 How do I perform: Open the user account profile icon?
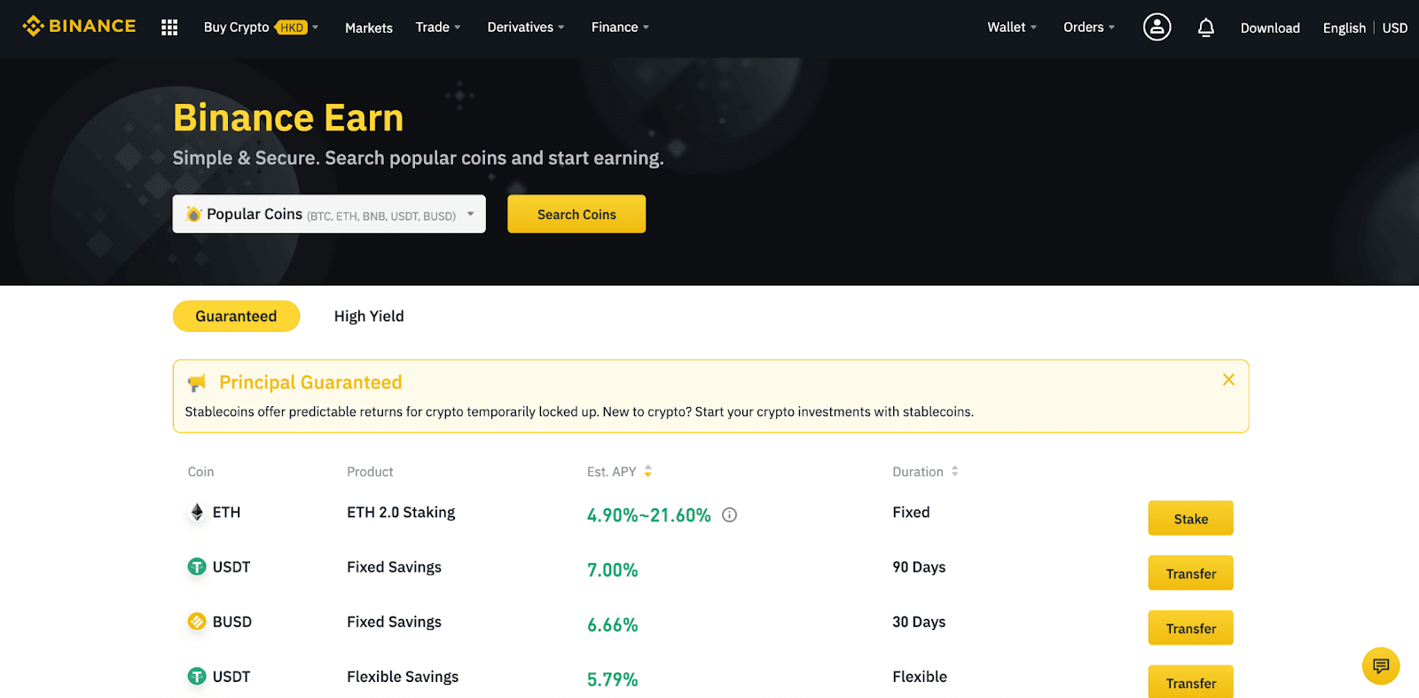(1156, 27)
